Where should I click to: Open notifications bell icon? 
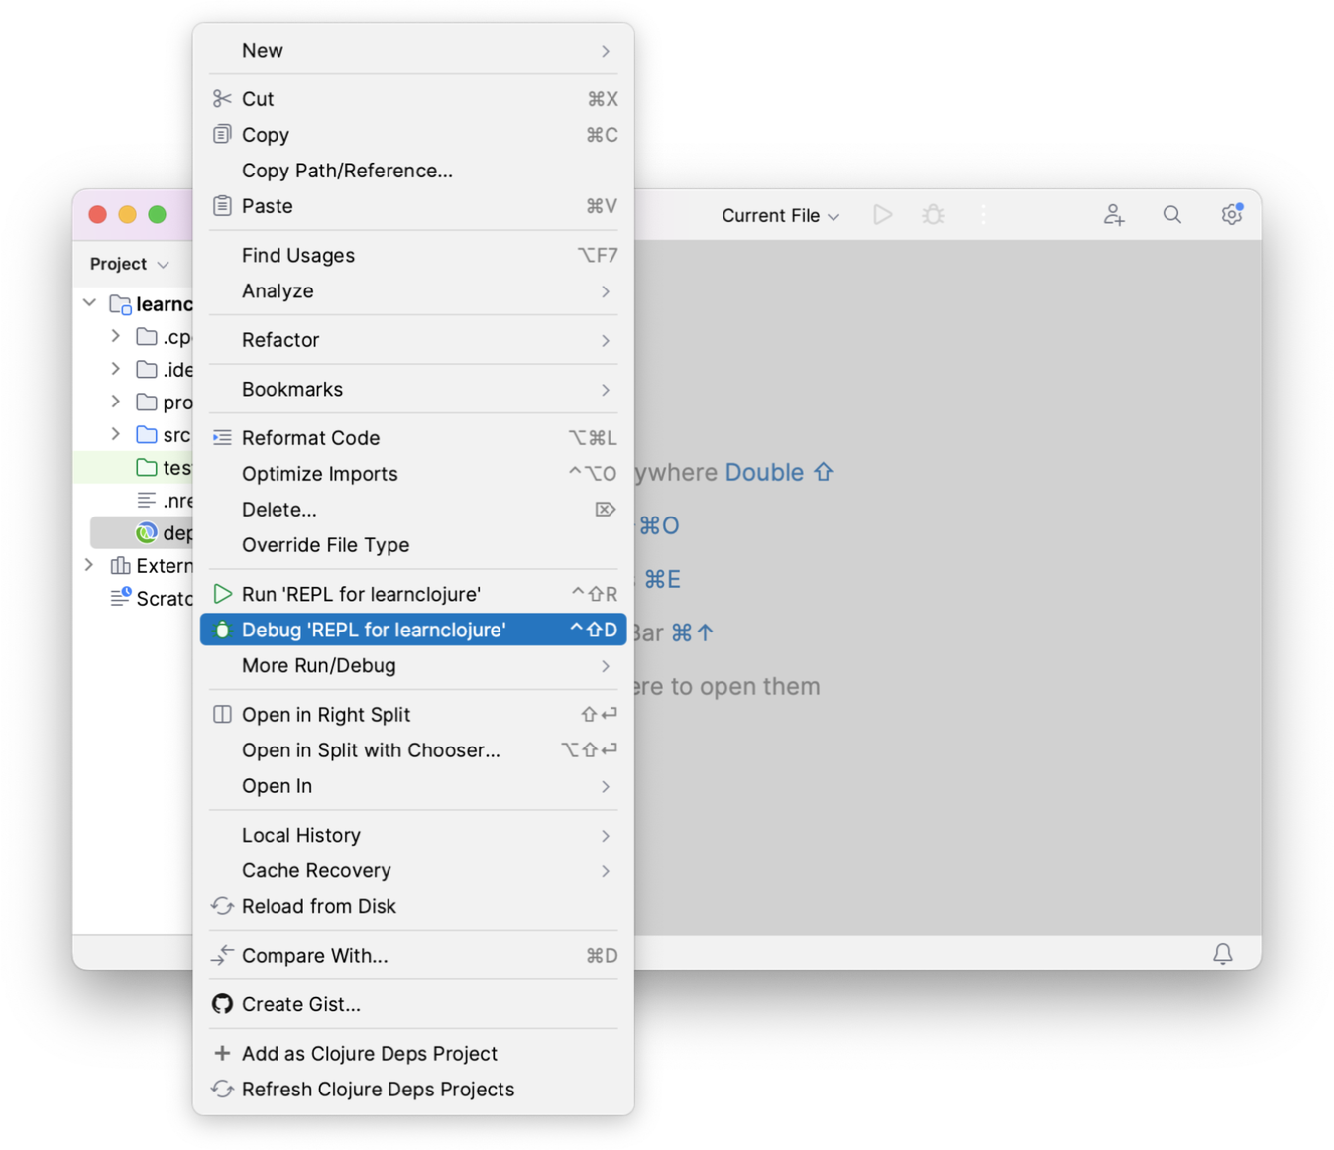tap(1223, 954)
